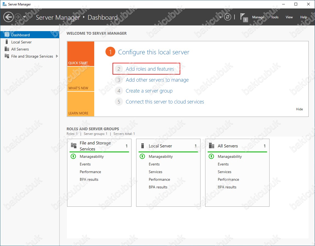Click the Server Manager title bar icon

4,4
